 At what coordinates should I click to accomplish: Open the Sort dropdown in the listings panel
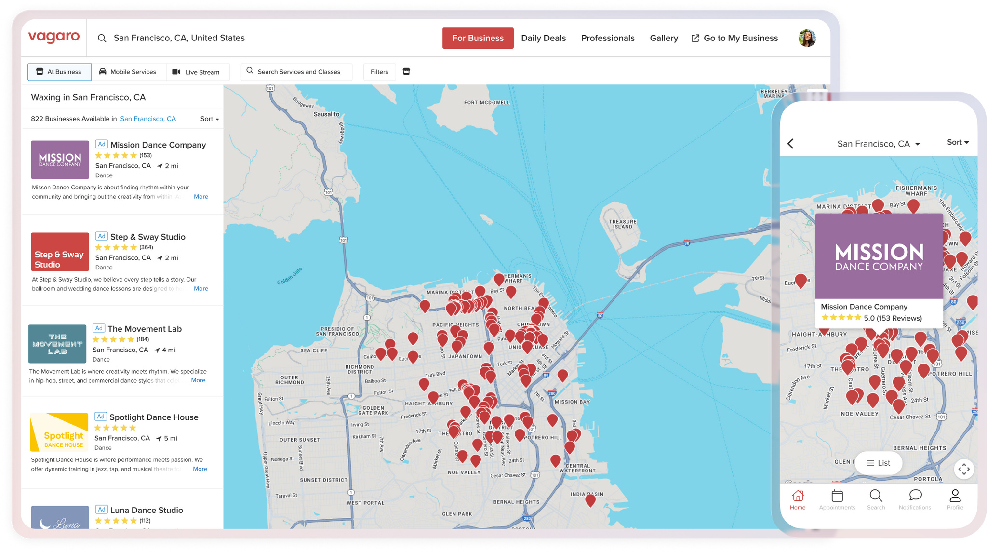tap(210, 119)
